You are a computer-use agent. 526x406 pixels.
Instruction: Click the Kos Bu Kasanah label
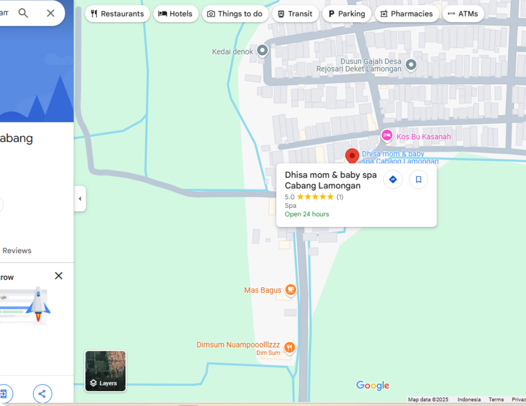[x=423, y=137]
